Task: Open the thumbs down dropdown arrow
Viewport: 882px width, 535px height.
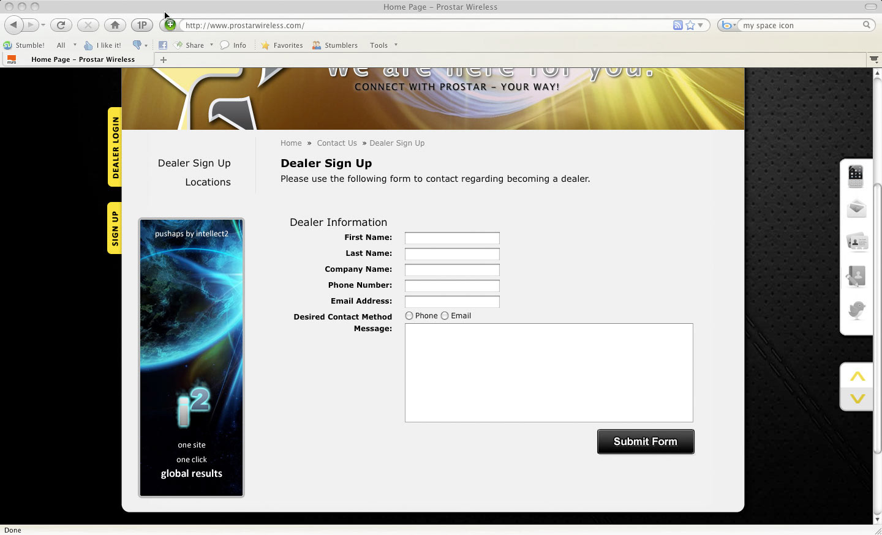Action: [x=146, y=45]
